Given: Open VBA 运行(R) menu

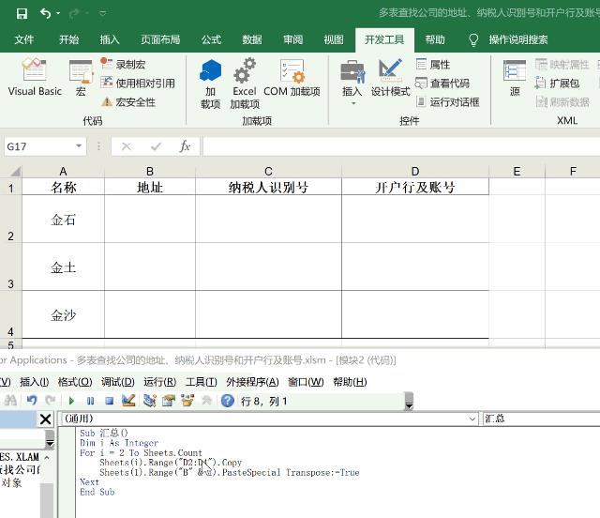Looking at the screenshot, I should tap(160, 382).
